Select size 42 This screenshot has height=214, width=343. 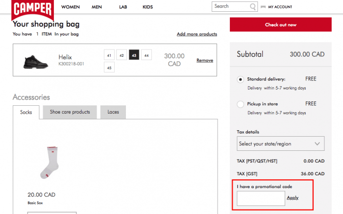[x=122, y=55]
